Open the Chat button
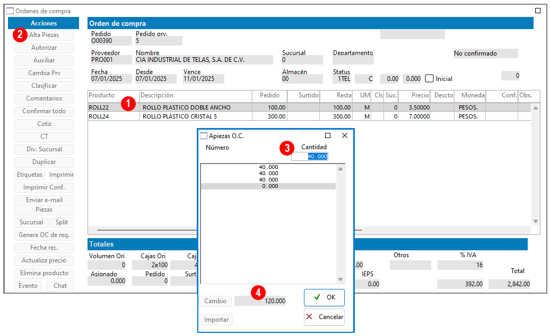Viewport: 550px width, 336px height. coord(60,286)
